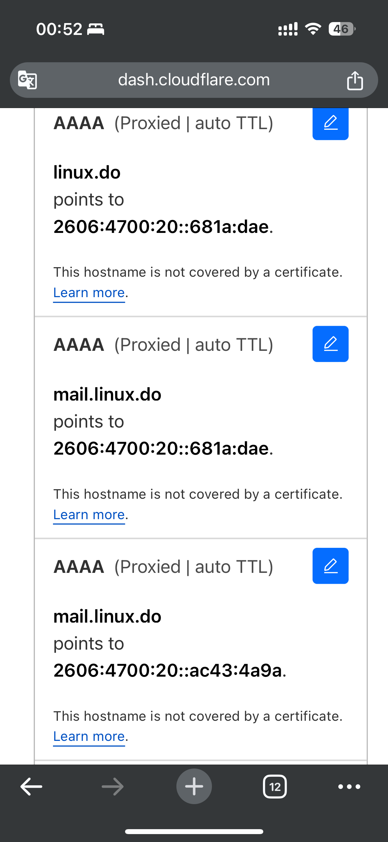This screenshot has width=388, height=842.
Task: Open Learn more link under ac43:4a9a record
Action: (89, 737)
